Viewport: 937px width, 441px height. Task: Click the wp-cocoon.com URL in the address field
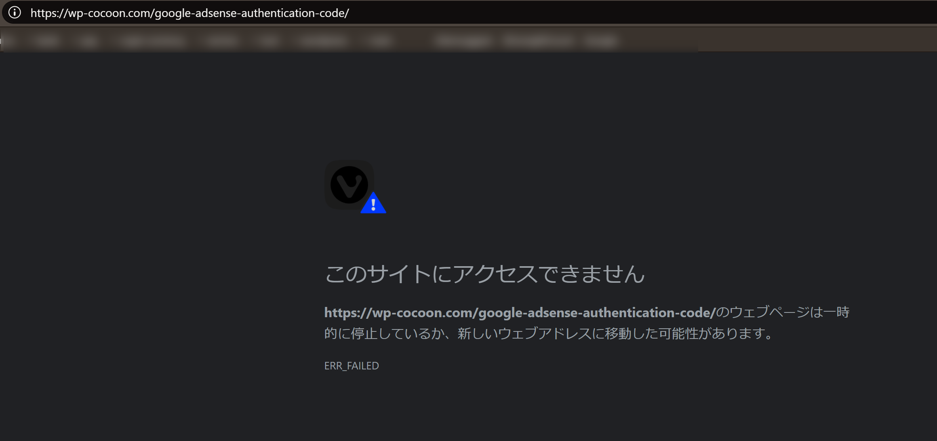click(x=190, y=13)
